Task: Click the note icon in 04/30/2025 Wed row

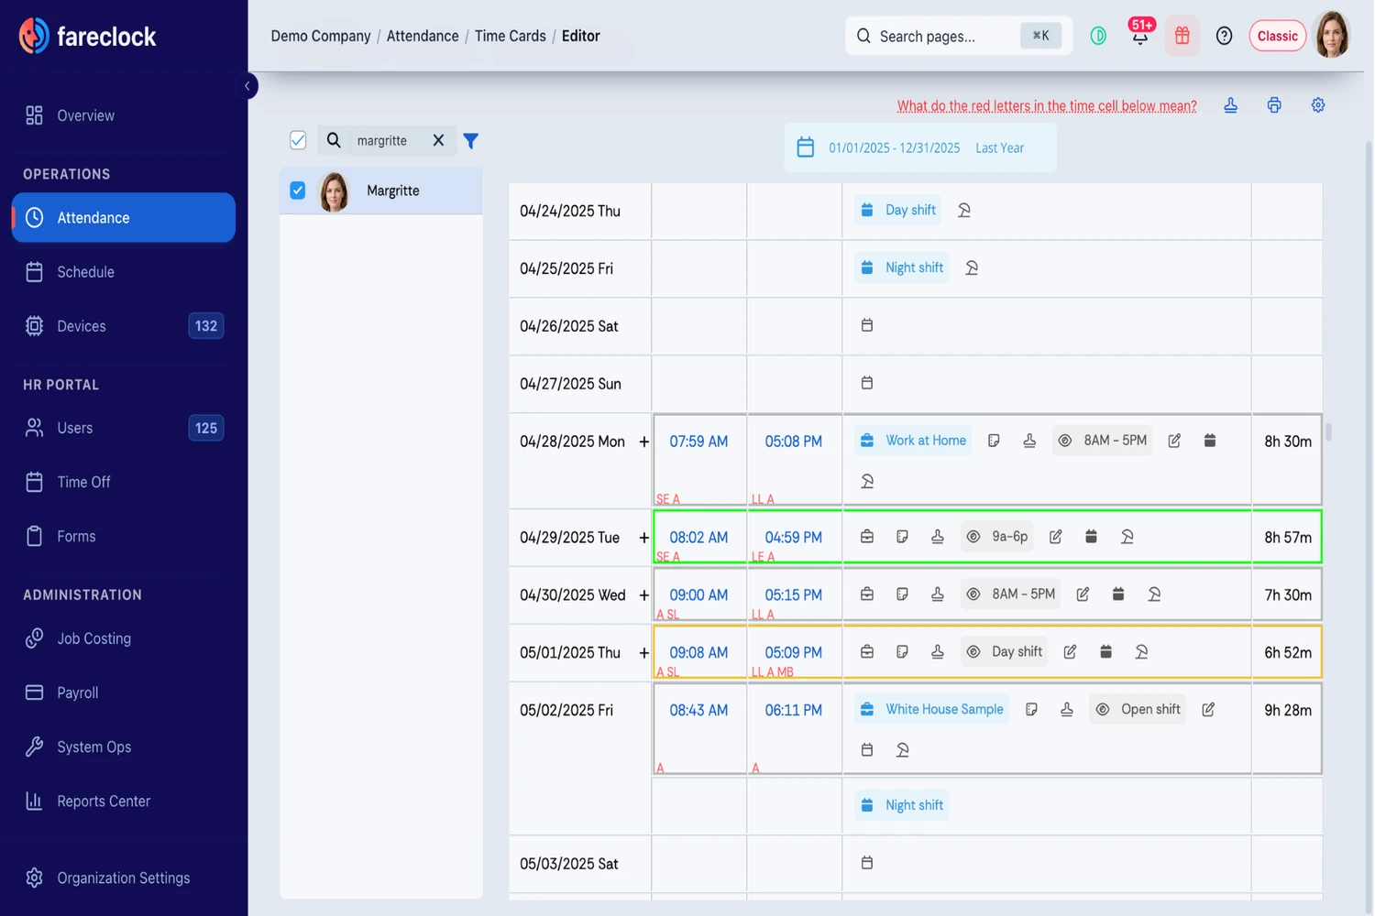Action: pos(902,594)
